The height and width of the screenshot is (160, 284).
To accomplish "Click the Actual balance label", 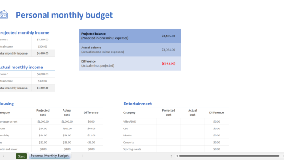I will tap(91, 48).
